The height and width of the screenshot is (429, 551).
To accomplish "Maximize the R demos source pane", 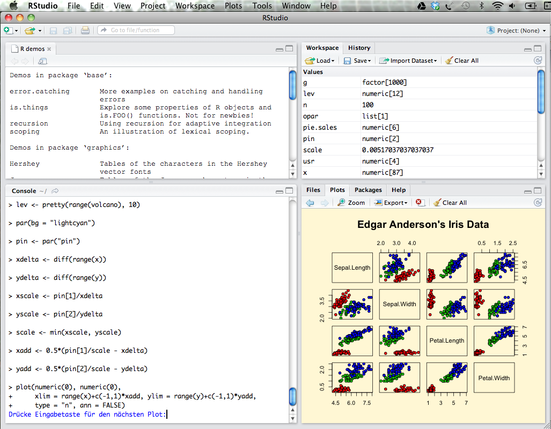I will [x=289, y=48].
